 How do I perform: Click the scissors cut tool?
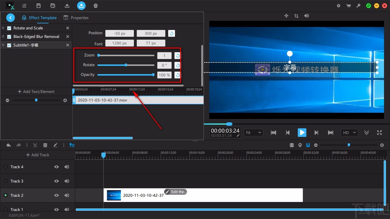point(35,145)
